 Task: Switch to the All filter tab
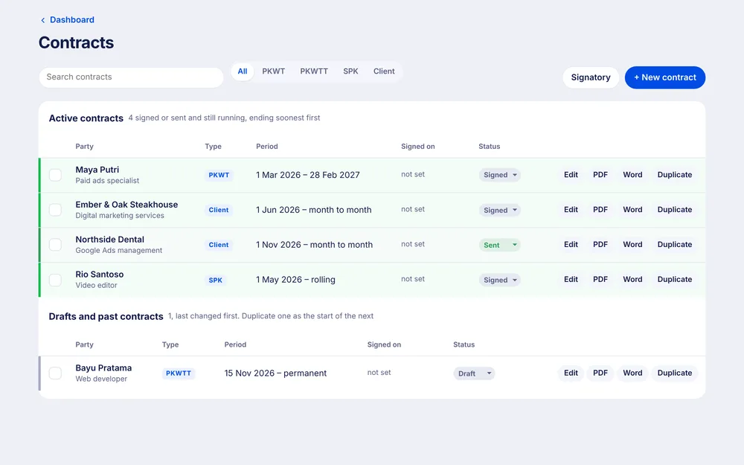tap(243, 71)
